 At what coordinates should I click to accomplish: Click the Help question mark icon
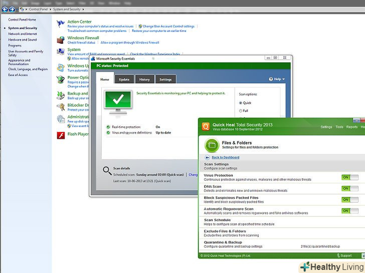pos(271,79)
